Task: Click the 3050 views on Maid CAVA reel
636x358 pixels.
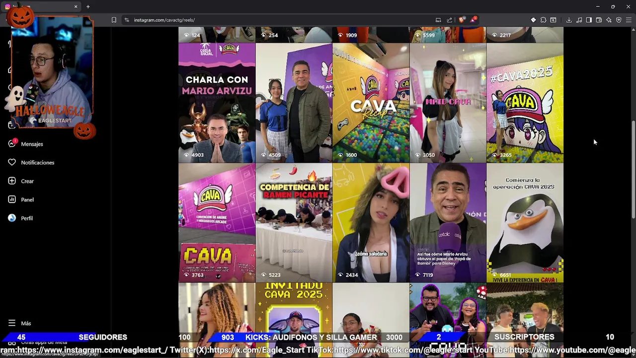Action: [428, 155]
